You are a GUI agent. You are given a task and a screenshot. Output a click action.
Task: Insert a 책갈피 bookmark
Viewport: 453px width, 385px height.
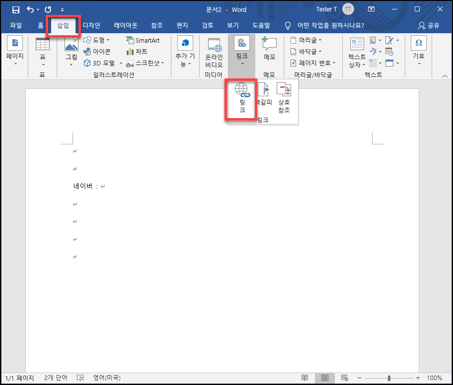[x=264, y=94]
